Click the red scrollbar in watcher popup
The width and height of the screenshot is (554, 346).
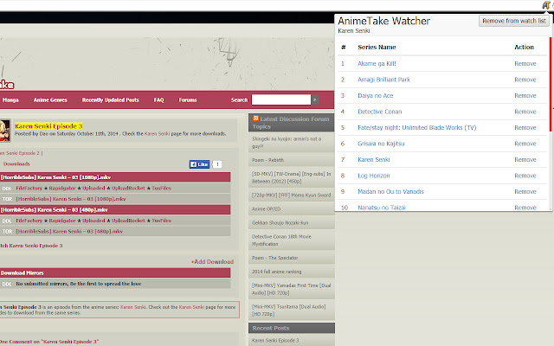pyautogui.click(x=551, y=85)
